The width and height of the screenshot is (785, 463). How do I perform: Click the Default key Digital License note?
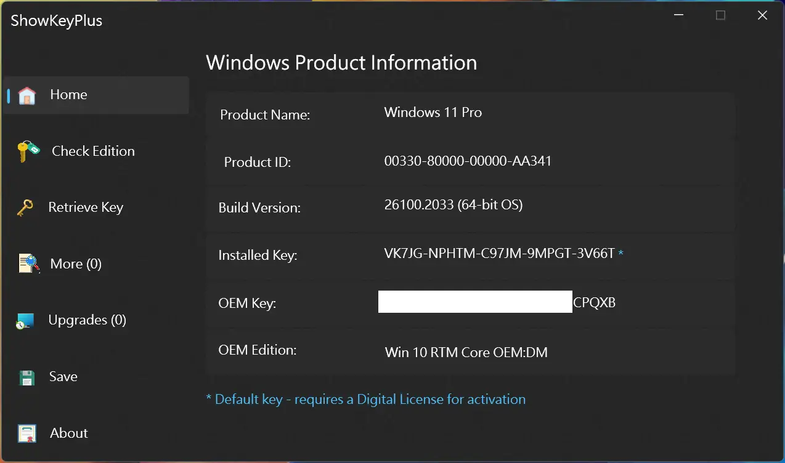click(x=365, y=400)
